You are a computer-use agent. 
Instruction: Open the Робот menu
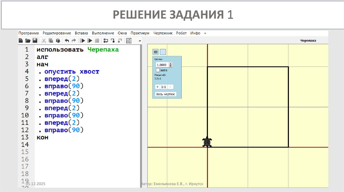pyautogui.click(x=181, y=33)
